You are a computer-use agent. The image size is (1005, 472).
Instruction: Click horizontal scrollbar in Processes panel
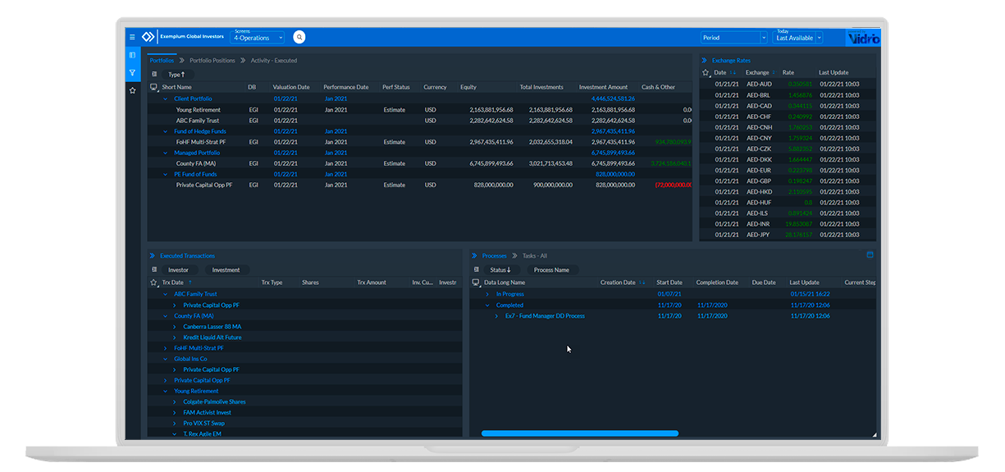click(x=580, y=433)
